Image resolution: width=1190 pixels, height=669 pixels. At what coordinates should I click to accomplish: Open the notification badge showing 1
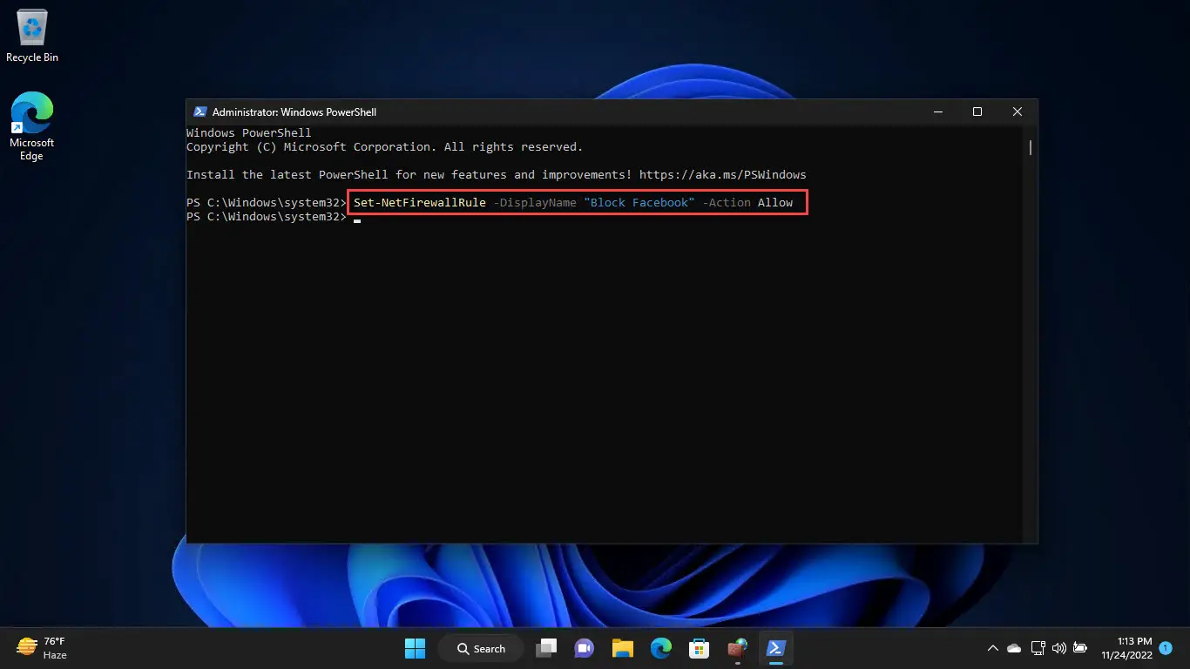pos(1165,648)
